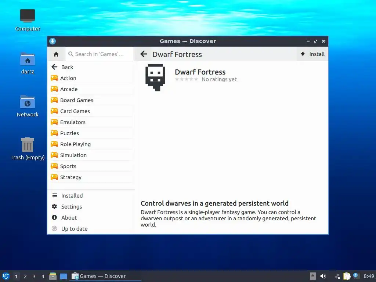Image resolution: width=376 pixels, height=282 pixels.
Task: Open the network tray icon
Action: coord(337,276)
